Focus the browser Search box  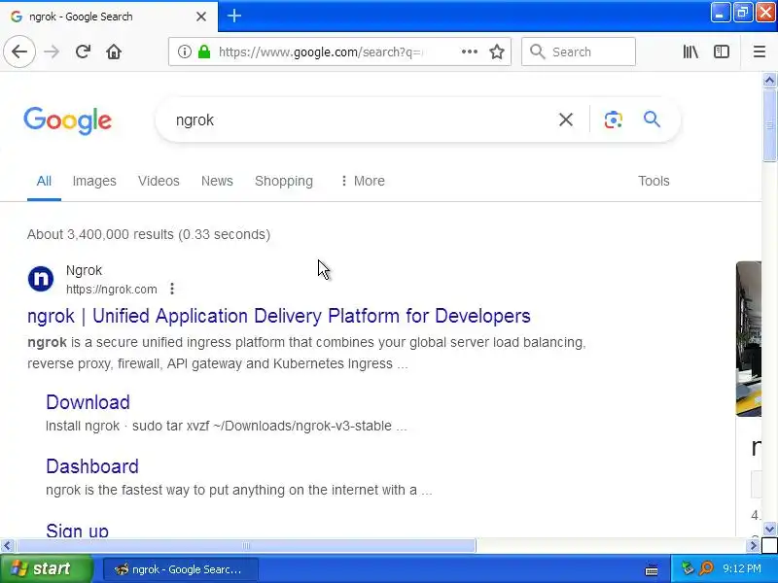pyautogui.click(x=579, y=51)
